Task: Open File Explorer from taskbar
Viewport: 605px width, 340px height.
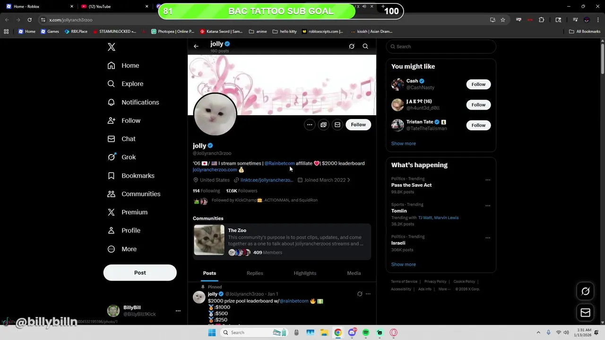Action: 324,332
